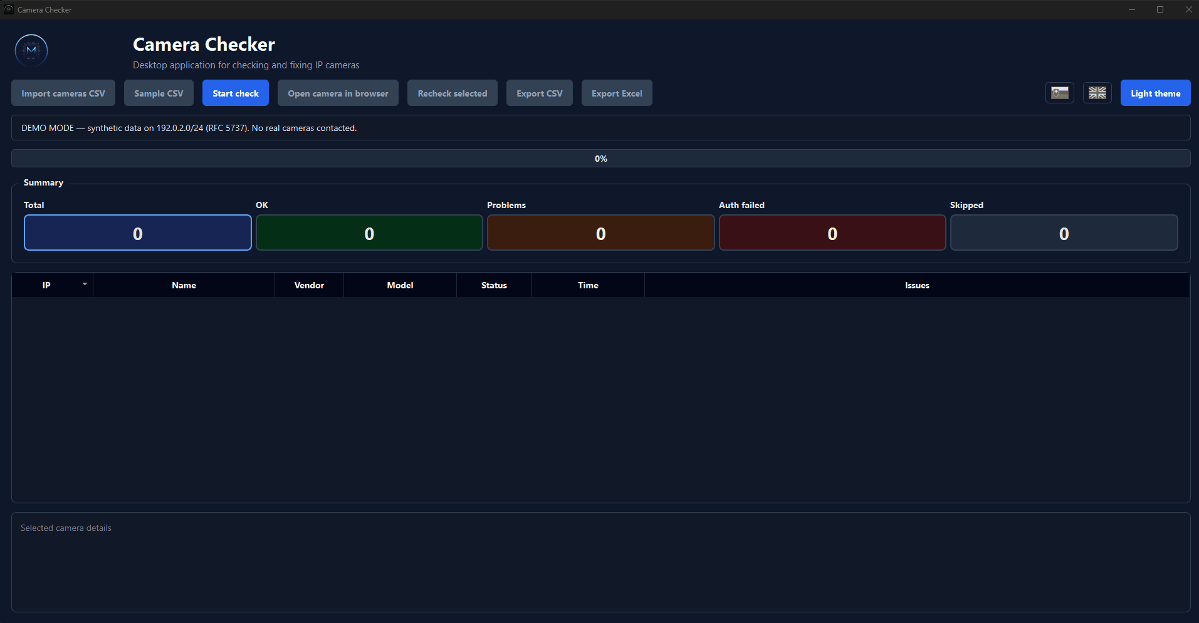
Task: Select the Vendor column header
Action: click(309, 285)
